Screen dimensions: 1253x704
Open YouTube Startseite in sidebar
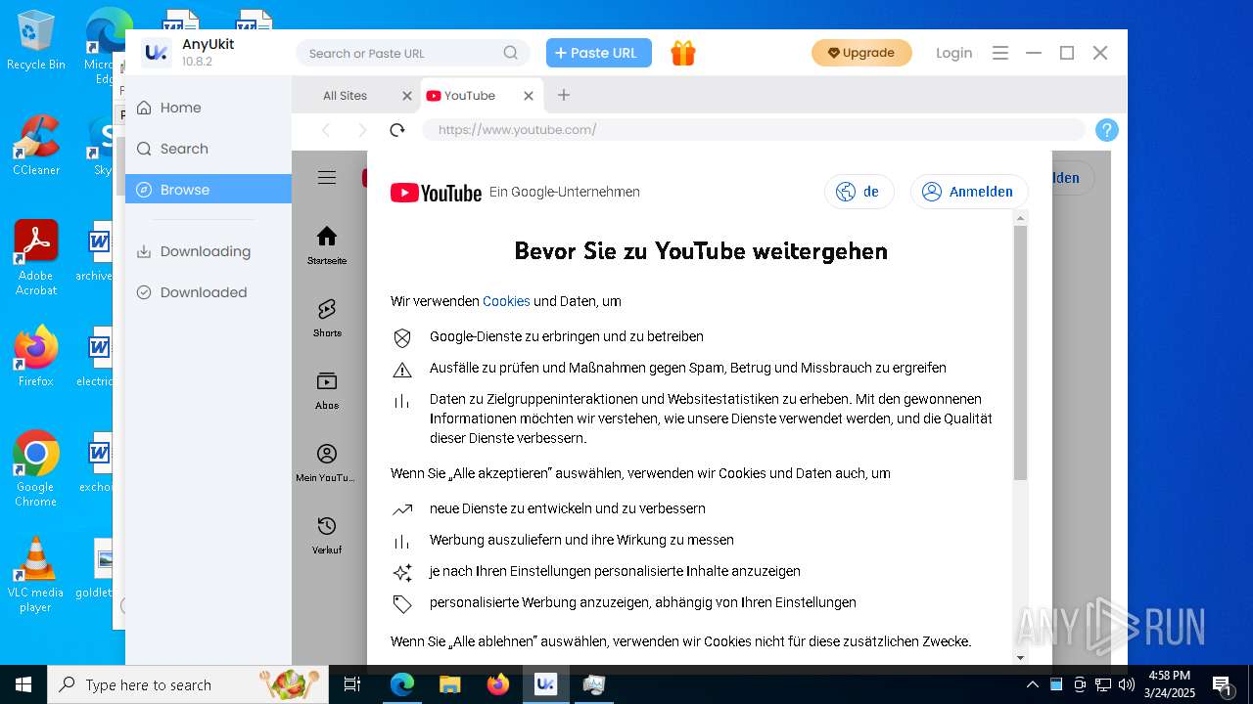point(327,245)
